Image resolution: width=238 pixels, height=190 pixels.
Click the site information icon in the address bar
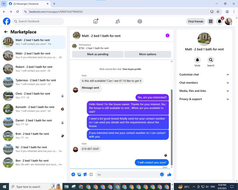click(25, 11)
